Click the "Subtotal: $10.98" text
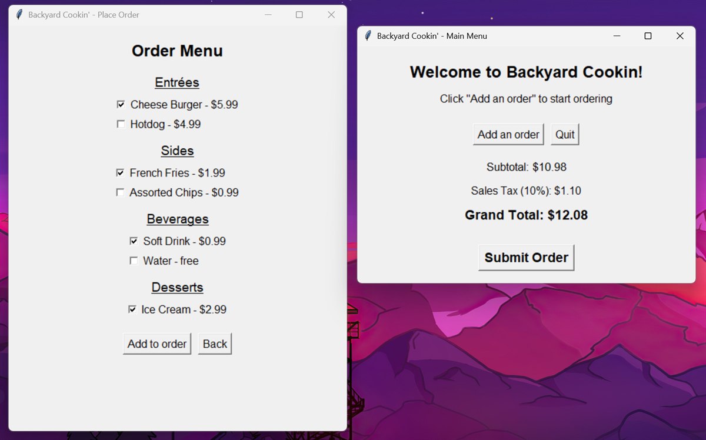Image resolution: width=706 pixels, height=440 pixels. click(527, 167)
